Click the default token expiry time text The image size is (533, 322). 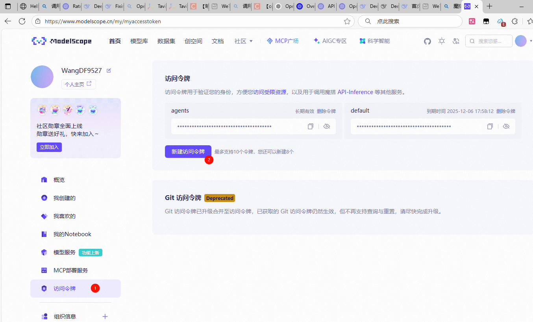click(x=460, y=111)
